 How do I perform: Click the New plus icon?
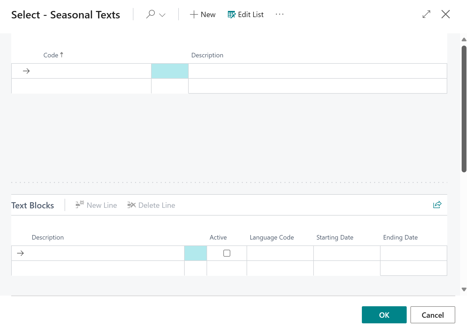pos(194,14)
